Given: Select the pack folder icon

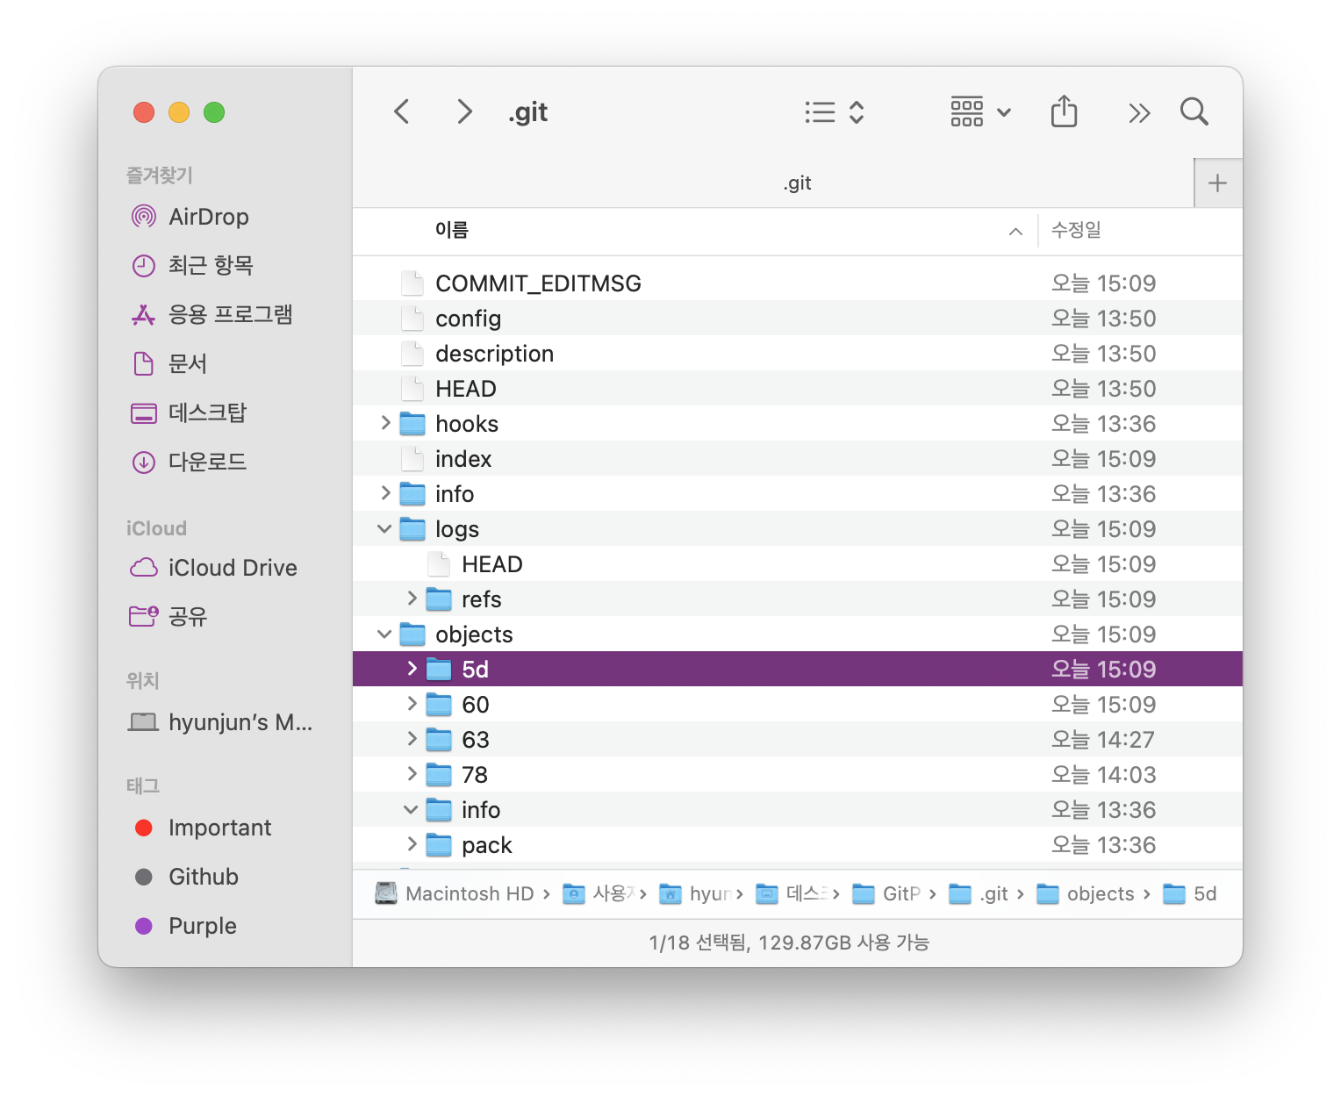Looking at the screenshot, I should click(x=439, y=845).
